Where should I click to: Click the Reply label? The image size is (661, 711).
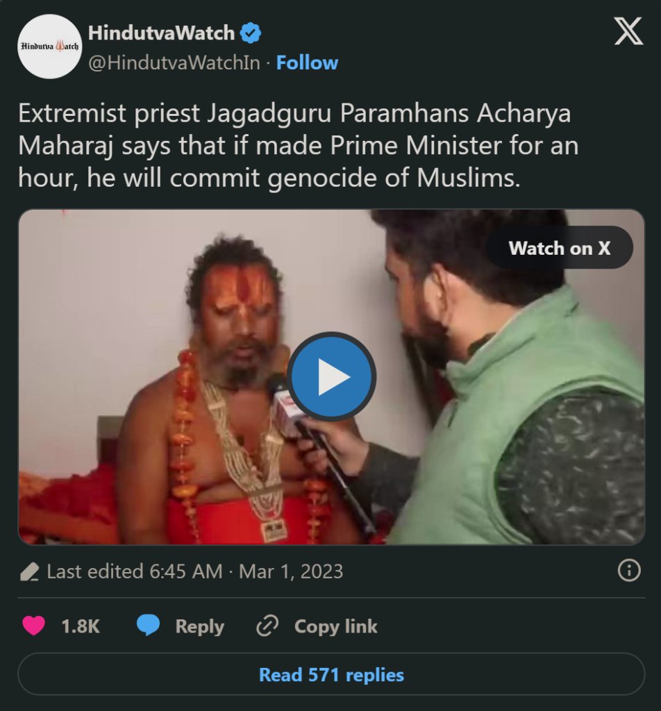click(x=200, y=626)
